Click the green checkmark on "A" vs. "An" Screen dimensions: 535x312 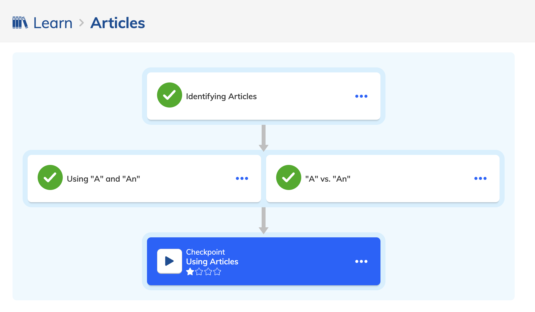[x=289, y=177]
